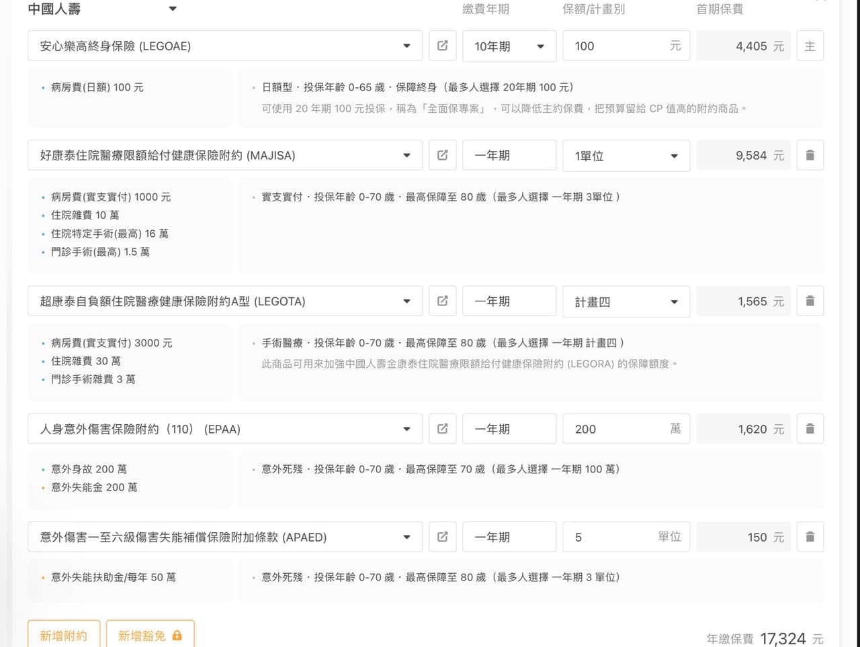Delete the LEGOTA rider with trash icon
The width and height of the screenshot is (860, 647).
(810, 301)
